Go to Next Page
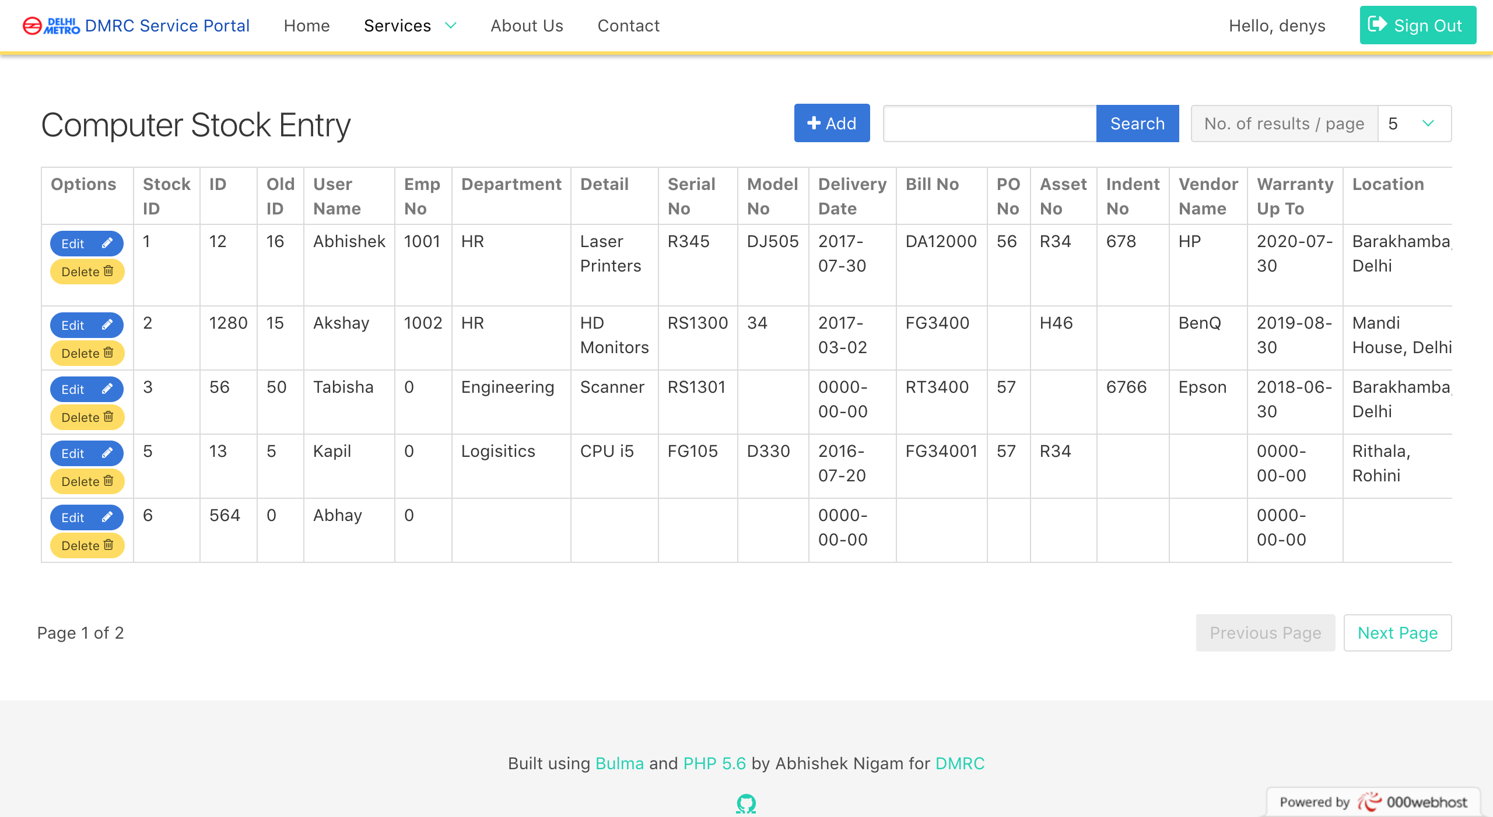1493x817 pixels. click(1397, 633)
